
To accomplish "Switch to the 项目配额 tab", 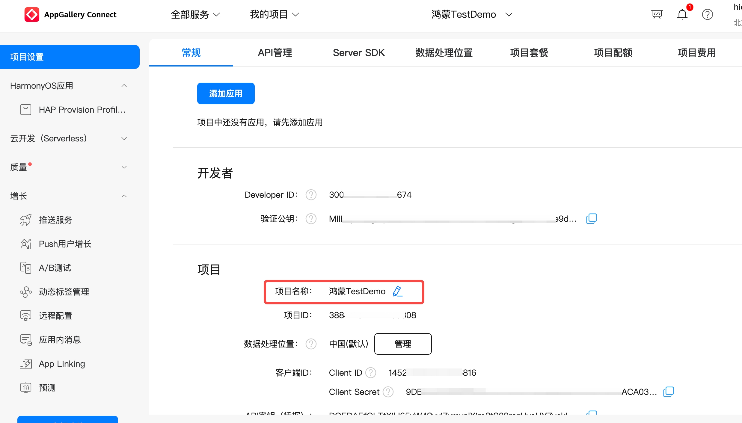I will pyautogui.click(x=613, y=53).
